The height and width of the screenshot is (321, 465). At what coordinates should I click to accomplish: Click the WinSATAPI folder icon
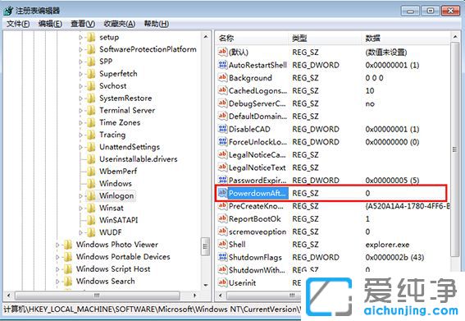point(91,220)
